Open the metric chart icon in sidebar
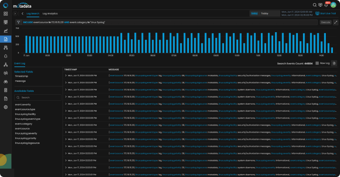 point(6,31)
